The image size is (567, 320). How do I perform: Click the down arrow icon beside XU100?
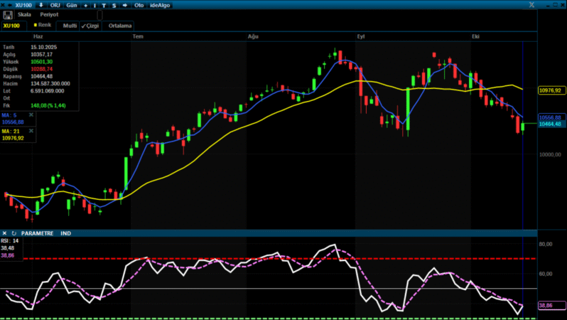pos(40,4)
